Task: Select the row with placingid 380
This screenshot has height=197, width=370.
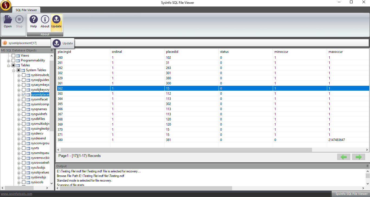Action: [81, 140]
